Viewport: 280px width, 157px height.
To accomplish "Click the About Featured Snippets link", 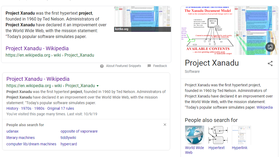I will point(124,66).
